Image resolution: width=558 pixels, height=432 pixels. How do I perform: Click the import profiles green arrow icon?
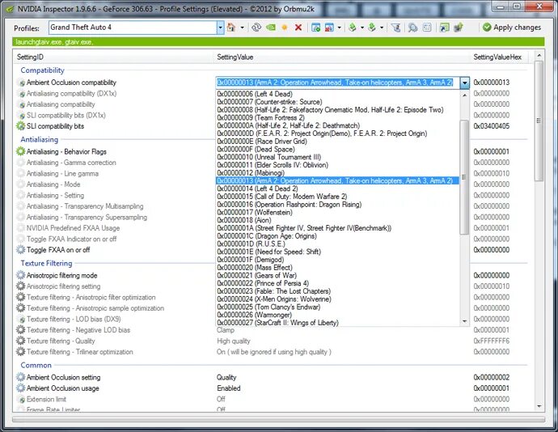[372, 28]
